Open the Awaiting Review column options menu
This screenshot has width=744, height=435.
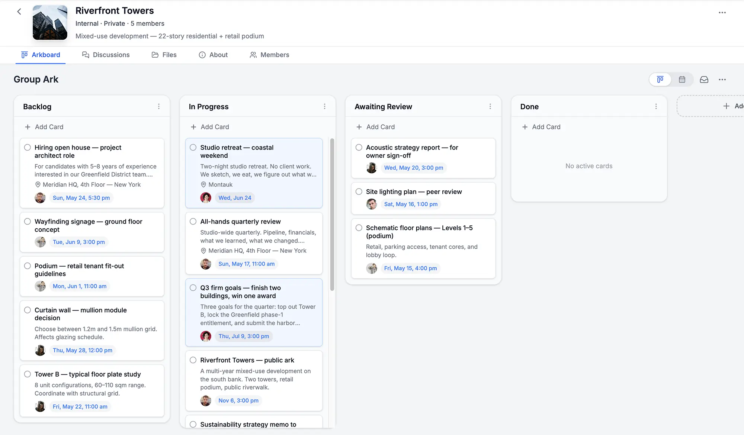click(490, 106)
